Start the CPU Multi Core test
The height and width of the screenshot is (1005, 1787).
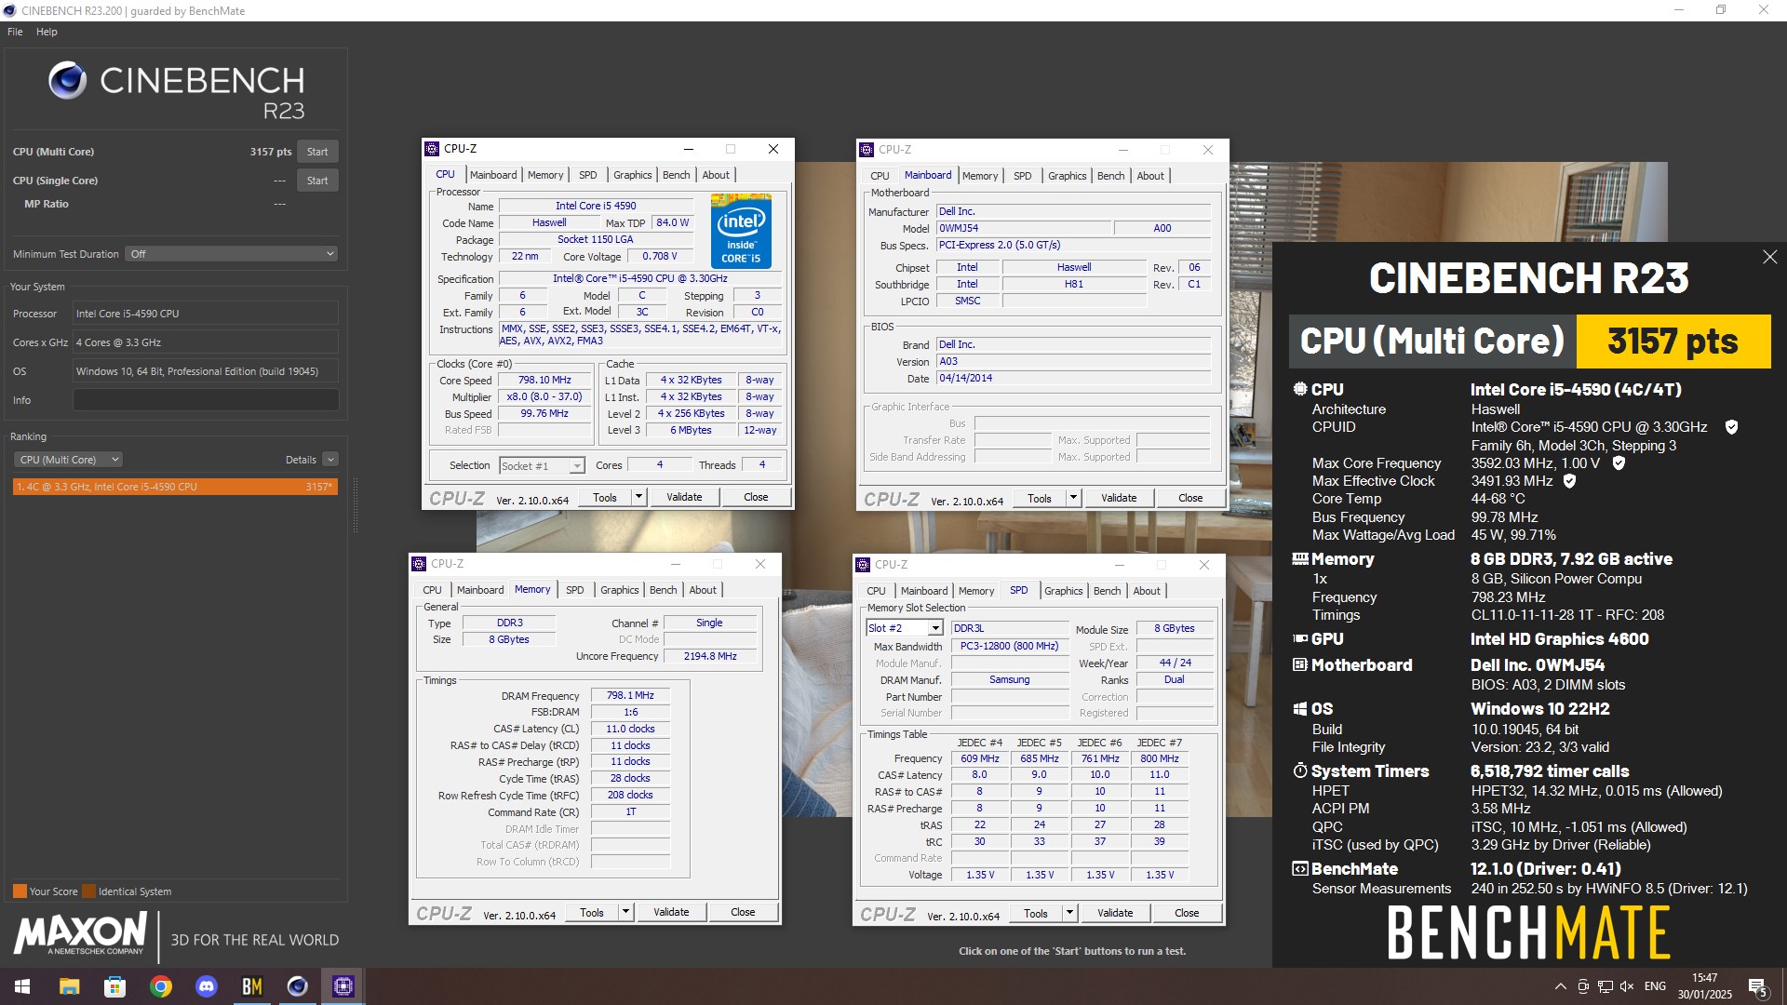click(x=317, y=152)
